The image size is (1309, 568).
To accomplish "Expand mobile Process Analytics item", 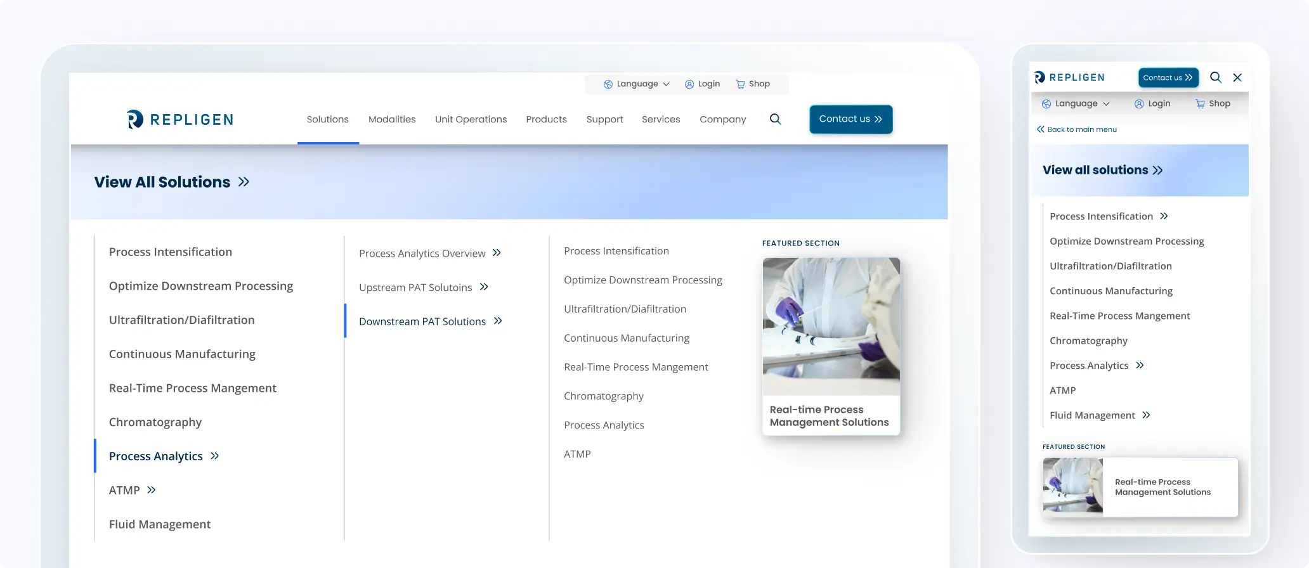I will (1140, 365).
